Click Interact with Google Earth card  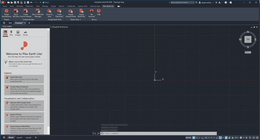[x=24, y=106]
